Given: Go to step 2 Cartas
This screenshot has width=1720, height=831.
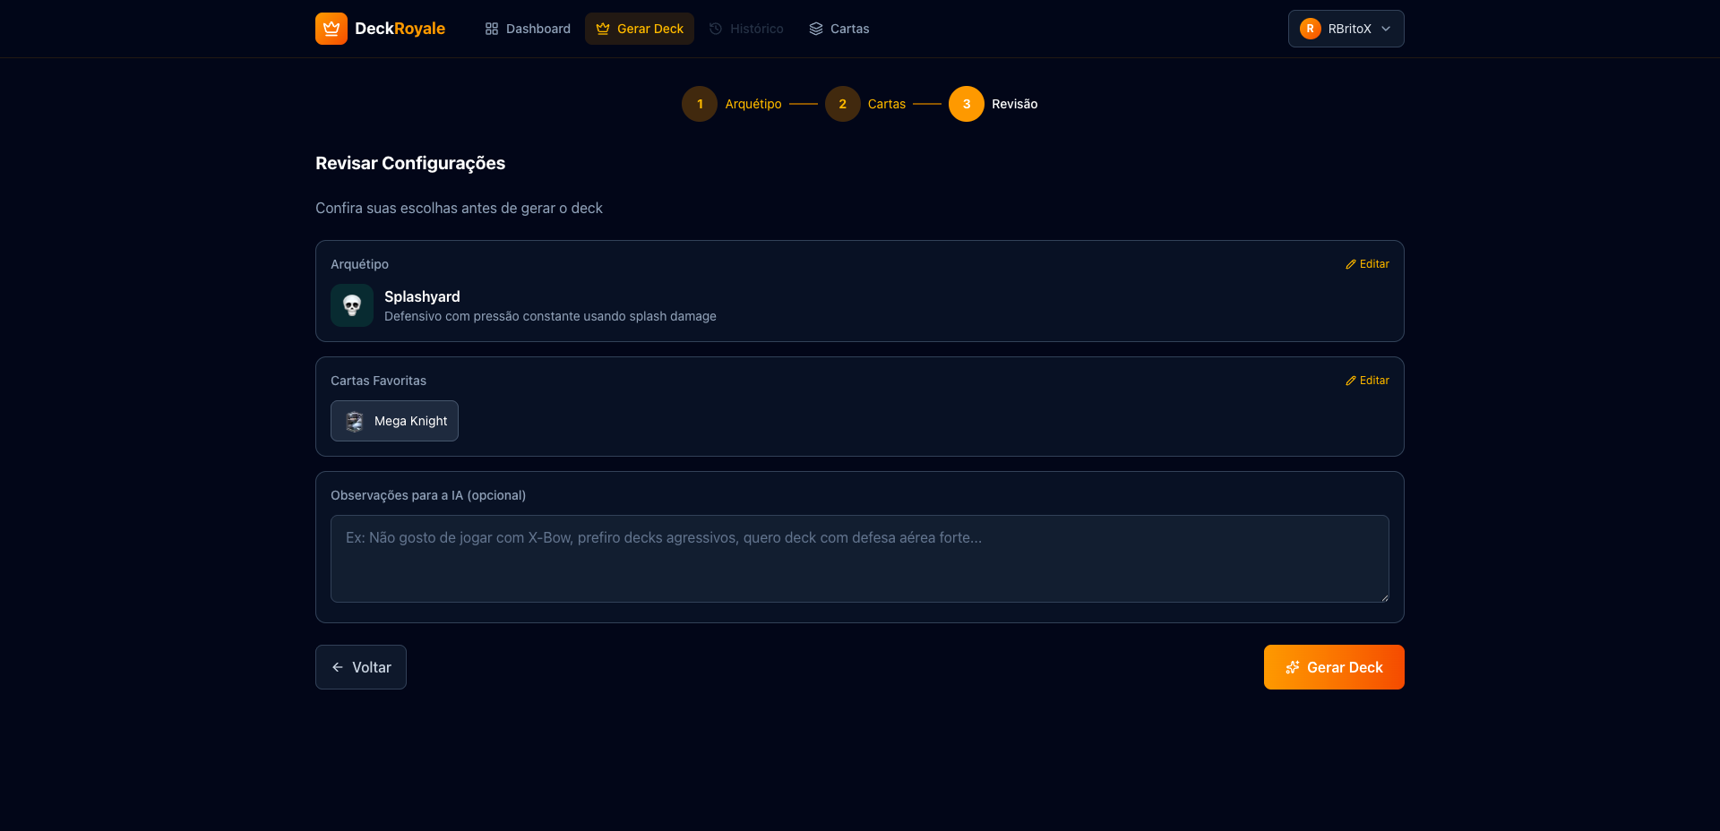Looking at the screenshot, I should (842, 104).
